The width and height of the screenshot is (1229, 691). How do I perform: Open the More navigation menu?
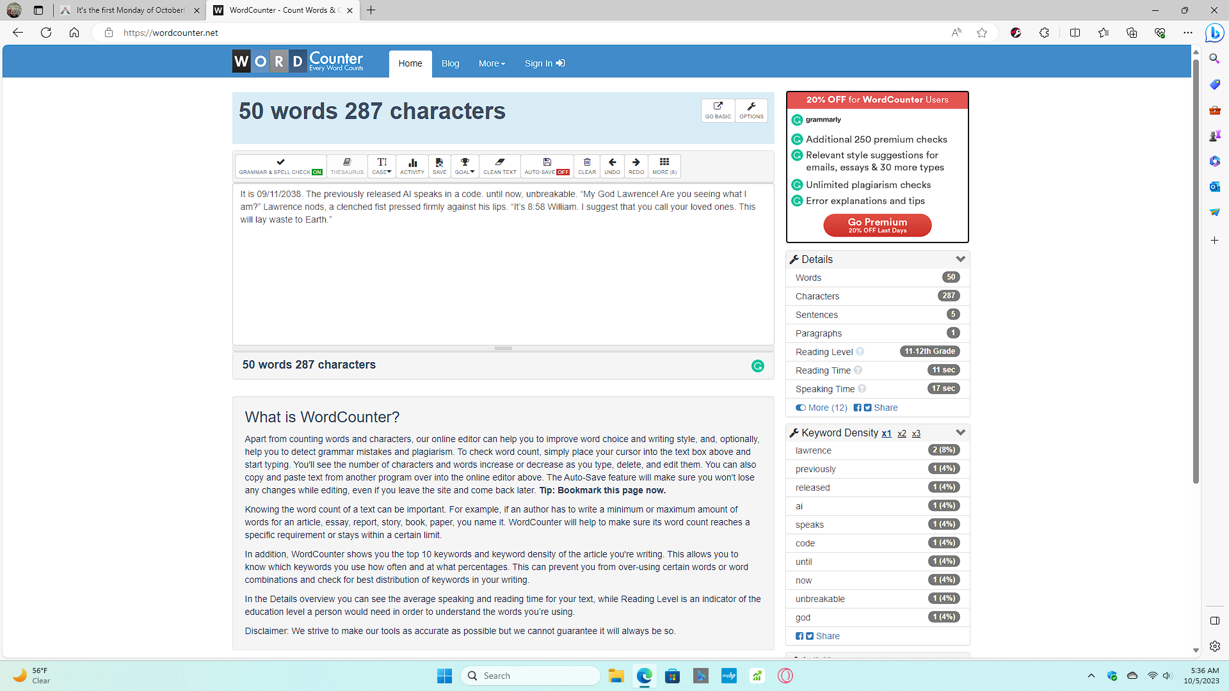[492, 63]
